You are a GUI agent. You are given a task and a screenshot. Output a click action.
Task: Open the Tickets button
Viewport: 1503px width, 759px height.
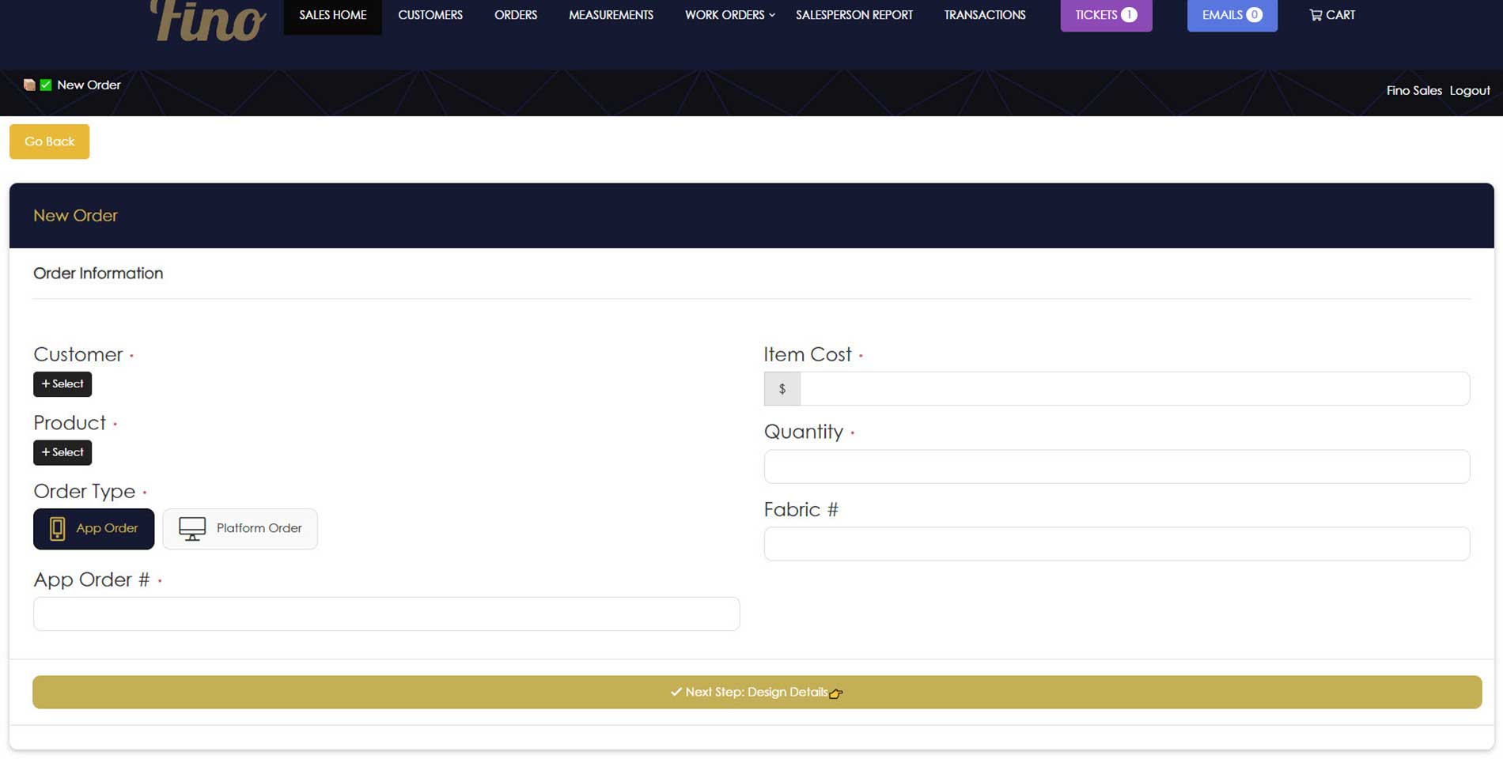(1106, 15)
